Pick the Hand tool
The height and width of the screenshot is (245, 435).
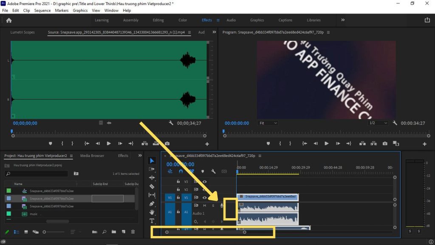(152, 212)
